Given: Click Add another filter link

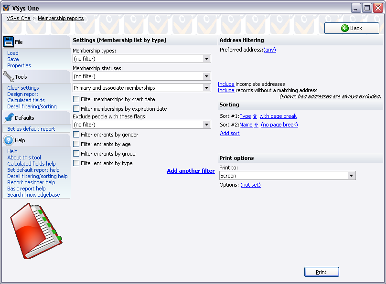Looking at the screenshot, I should 191,171.
